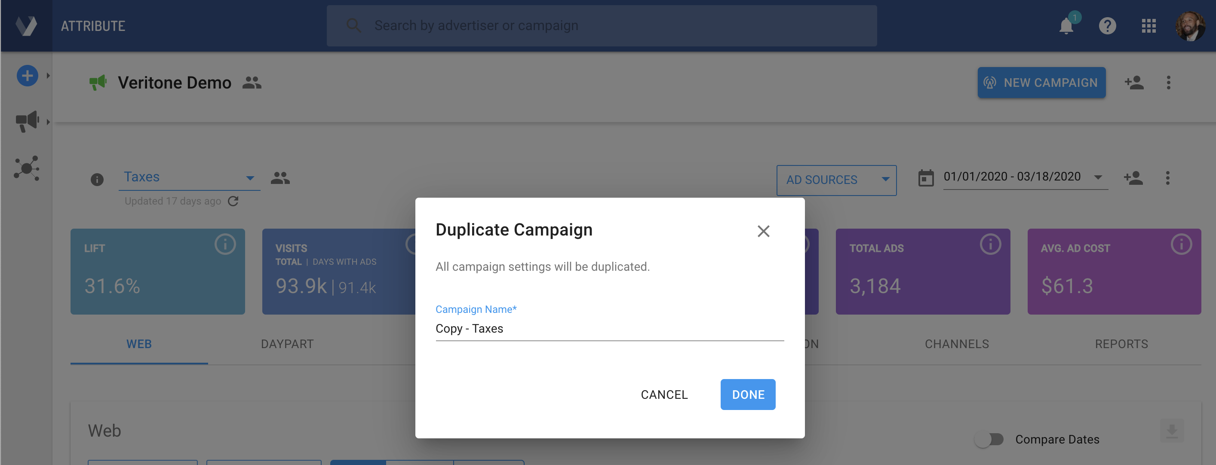Image resolution: width=1216 pixels, height=465 pixels.
Task: Add a user next to New Campaign
Action: coord(1134,83)
